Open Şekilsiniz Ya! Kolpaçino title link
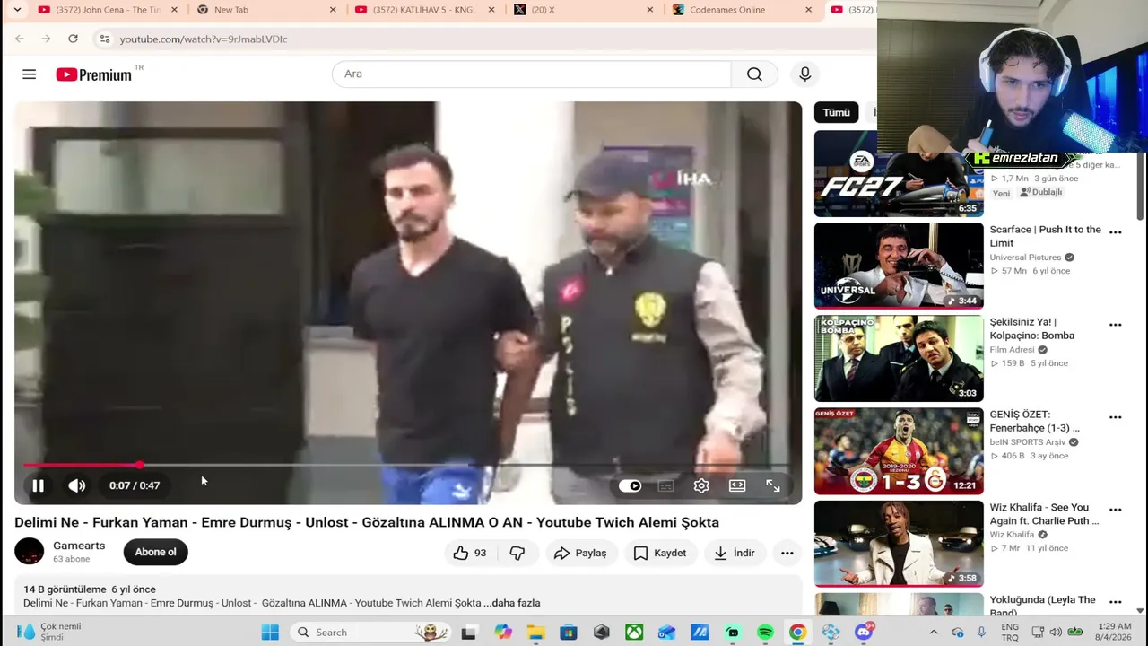The height and width of the screenshot is (646, 1148). (1032, 328)
